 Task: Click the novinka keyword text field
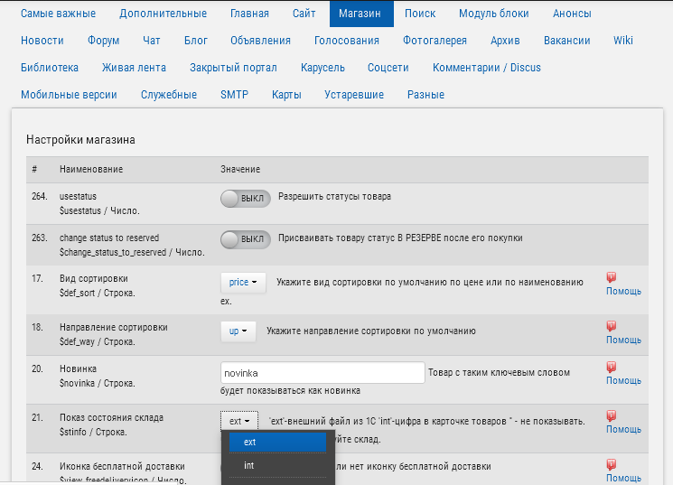pyautogui.click(x=322, y=373)
